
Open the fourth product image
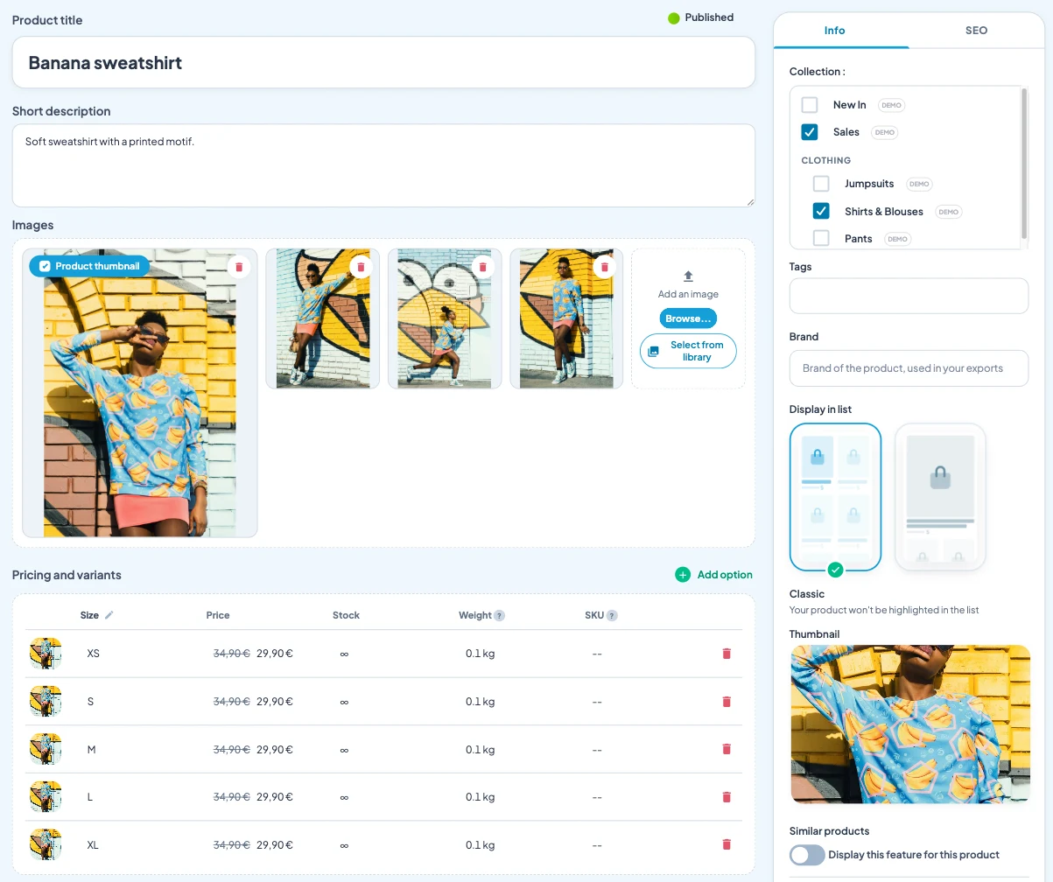coord(566,318)
